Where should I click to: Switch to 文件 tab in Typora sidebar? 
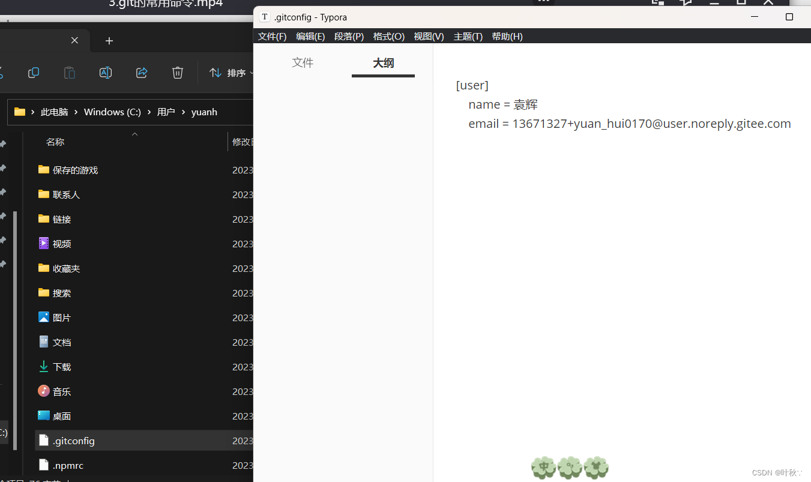point(303,62)
